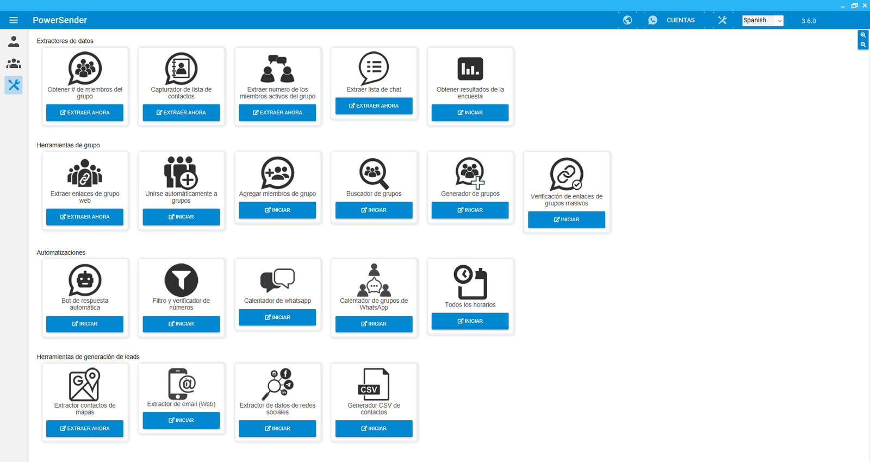870x462 pixels.
Task: Click Herramientas de generación de leads heading
Action: (88, 357)
